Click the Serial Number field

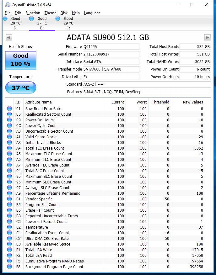[x=111, y=54]
